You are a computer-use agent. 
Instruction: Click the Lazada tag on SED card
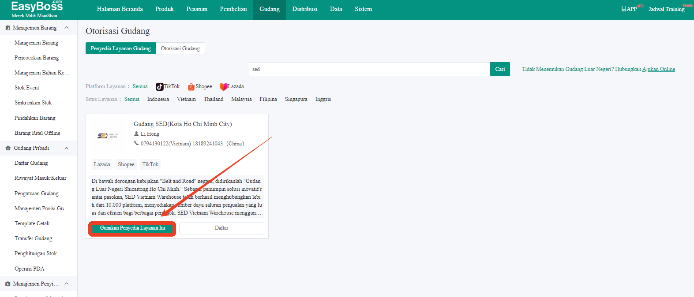coord(102,164)
